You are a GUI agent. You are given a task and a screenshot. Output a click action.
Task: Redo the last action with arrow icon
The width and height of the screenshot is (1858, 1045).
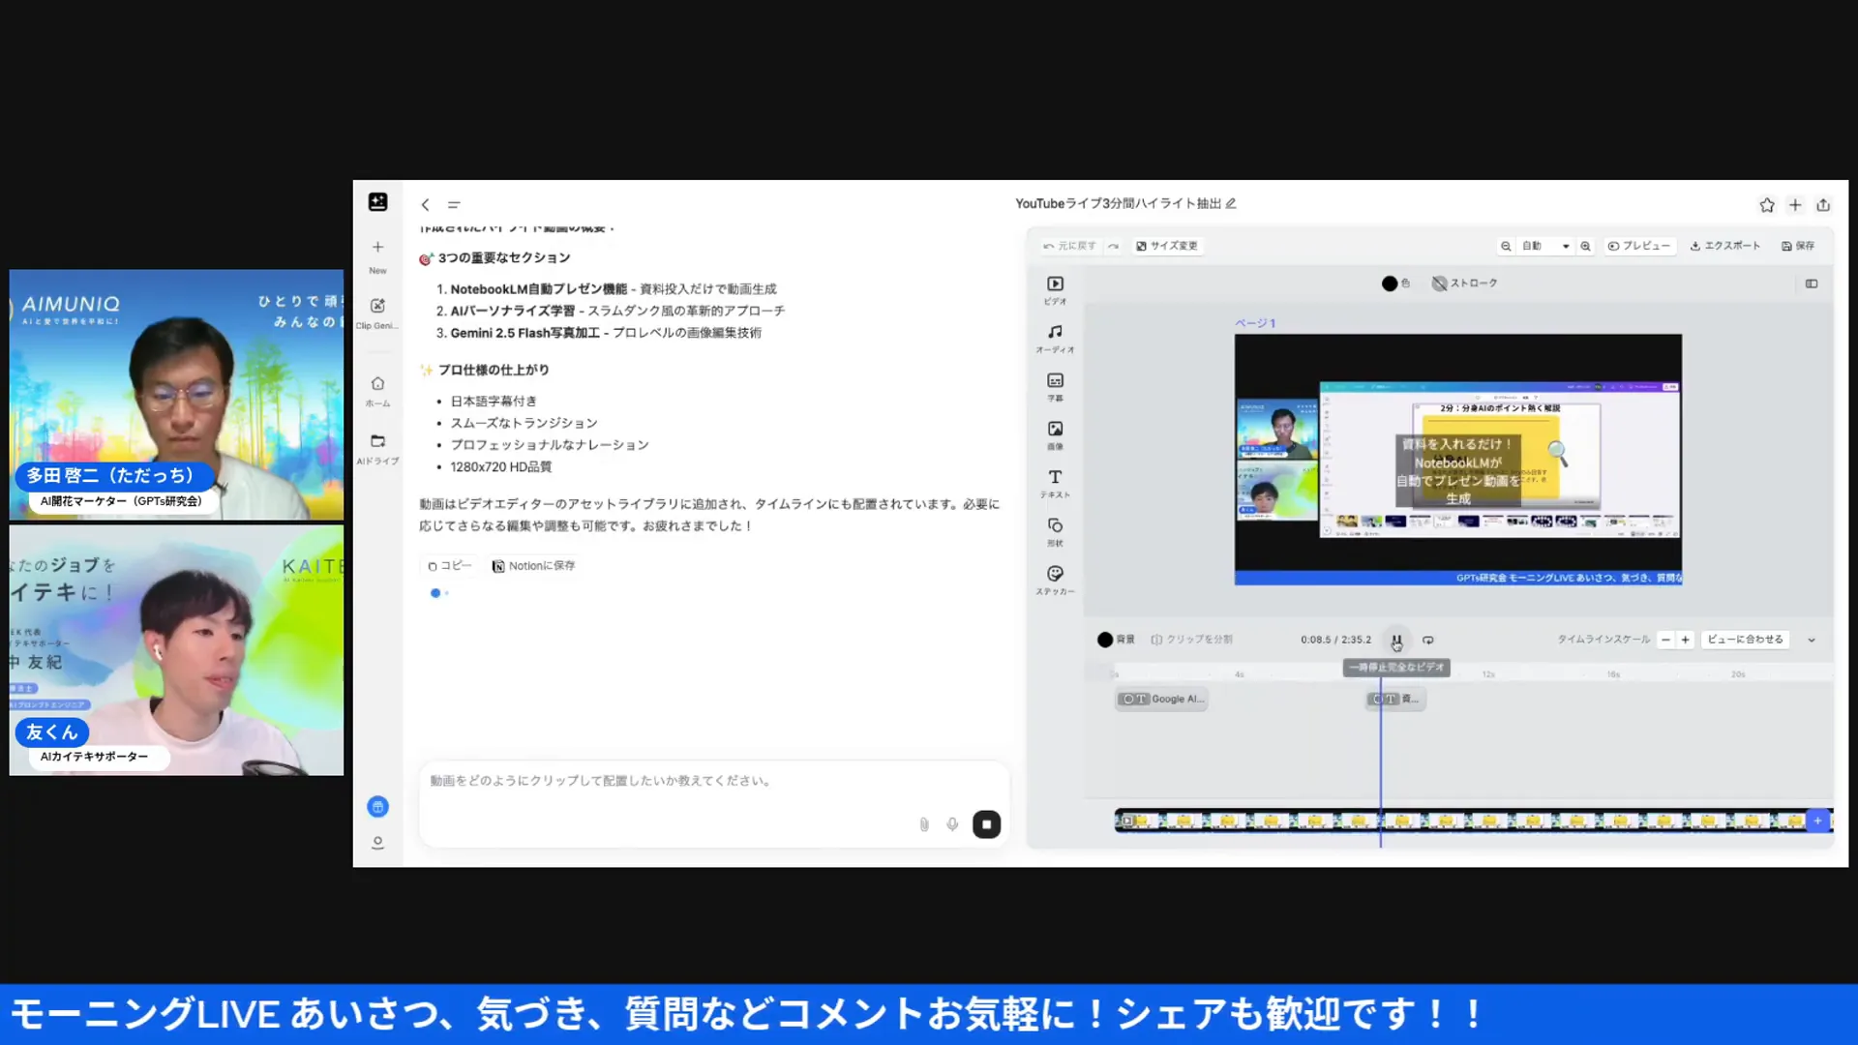click(x=1114, y=246)
